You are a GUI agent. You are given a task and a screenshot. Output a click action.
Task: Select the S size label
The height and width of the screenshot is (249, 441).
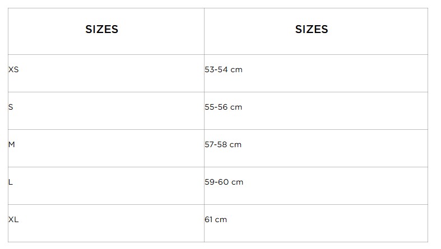coord(11,107)
